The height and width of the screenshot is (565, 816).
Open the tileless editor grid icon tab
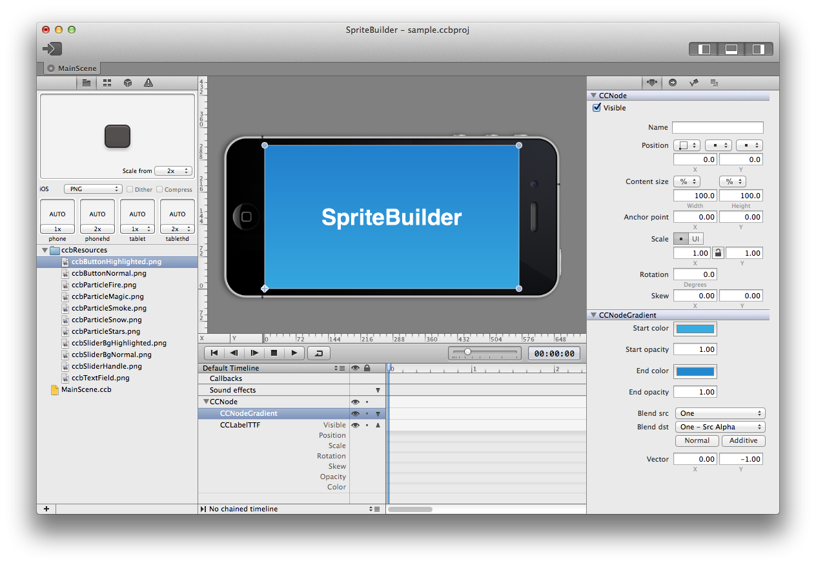pyautogui.click(x=107, y=83)
